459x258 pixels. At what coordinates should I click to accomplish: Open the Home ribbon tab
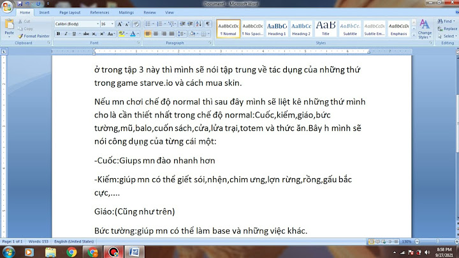(25, 13)
